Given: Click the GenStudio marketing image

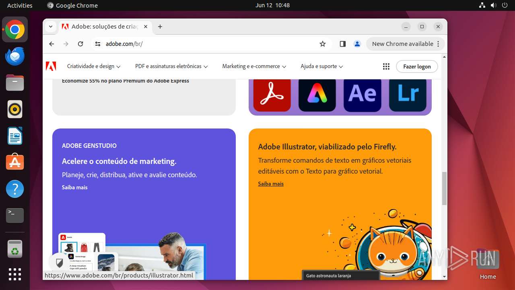Looking at the screenshot, I should tap(133, 256).
